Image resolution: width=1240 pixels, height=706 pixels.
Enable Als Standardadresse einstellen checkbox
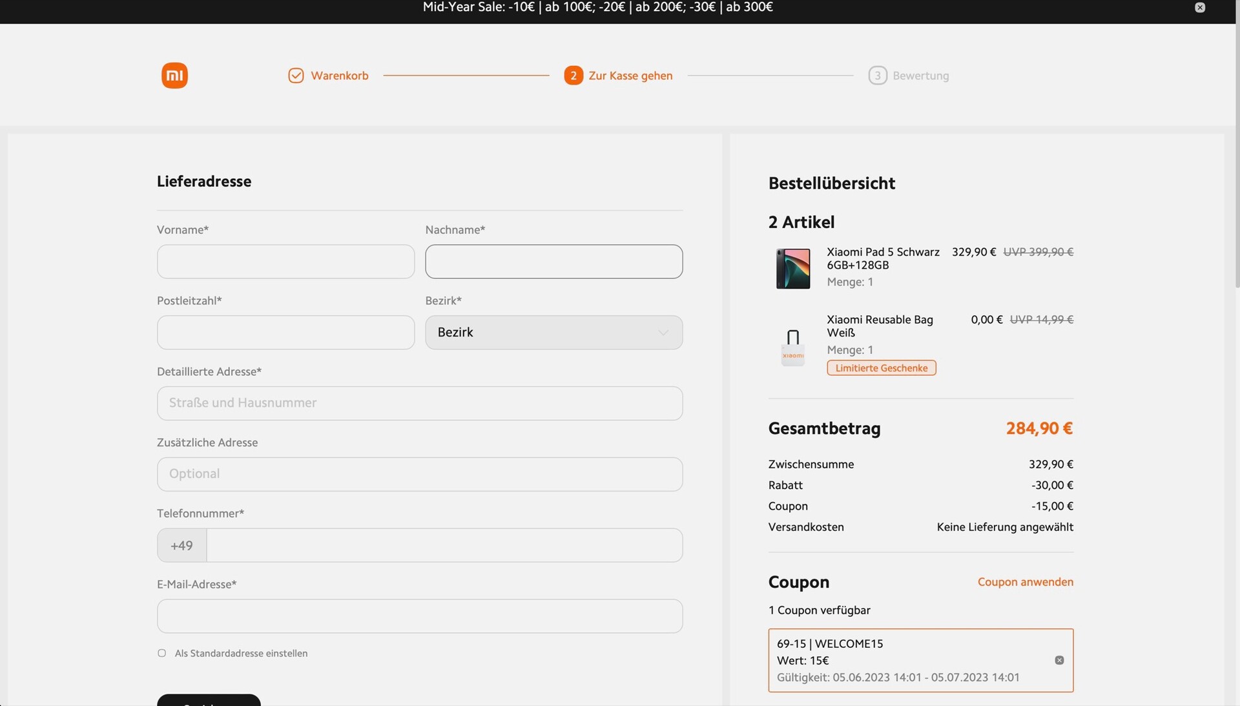pyautogui.click(x=162, y=653)
